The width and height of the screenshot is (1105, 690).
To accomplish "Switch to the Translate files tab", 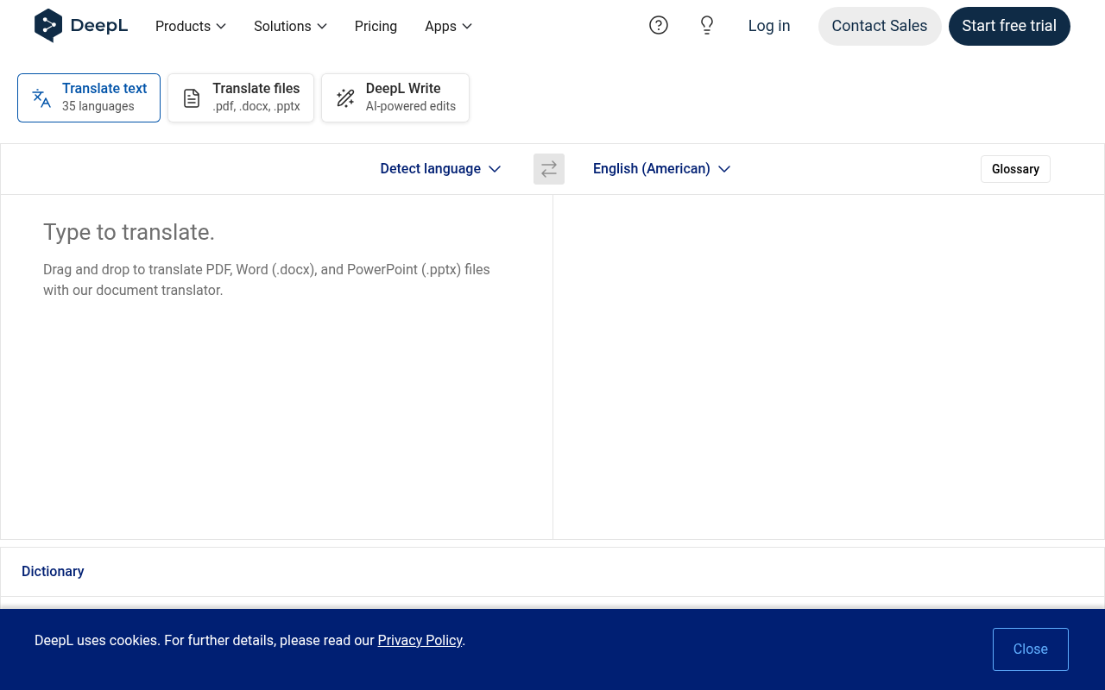I will point(240,97).
